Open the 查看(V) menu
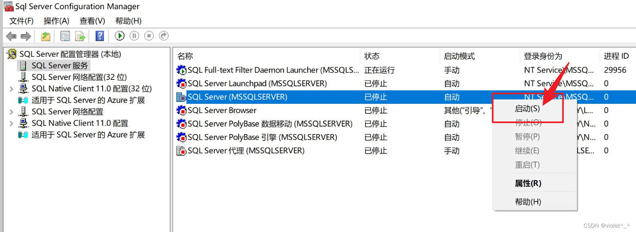Viewport: 636px width, 232px height. click(92, 21)
